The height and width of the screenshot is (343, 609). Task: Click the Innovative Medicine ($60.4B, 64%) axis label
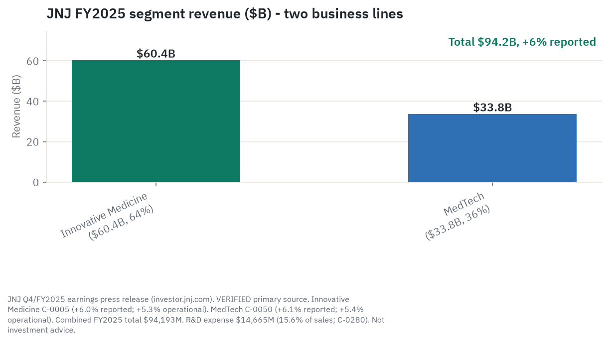(x=108, y=216)
